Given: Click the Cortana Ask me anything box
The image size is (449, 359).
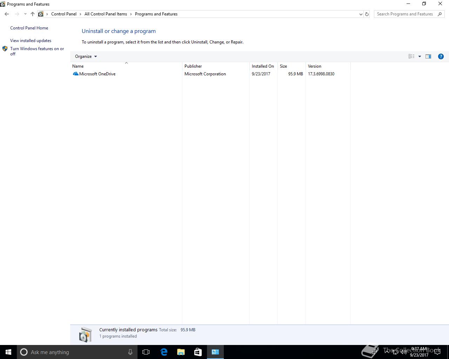Looking at the screenshot, I should point(77,352).
